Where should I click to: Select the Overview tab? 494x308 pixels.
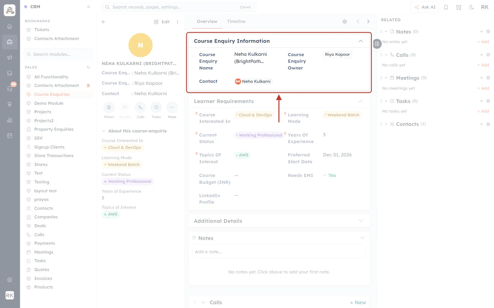click(207, 22)
